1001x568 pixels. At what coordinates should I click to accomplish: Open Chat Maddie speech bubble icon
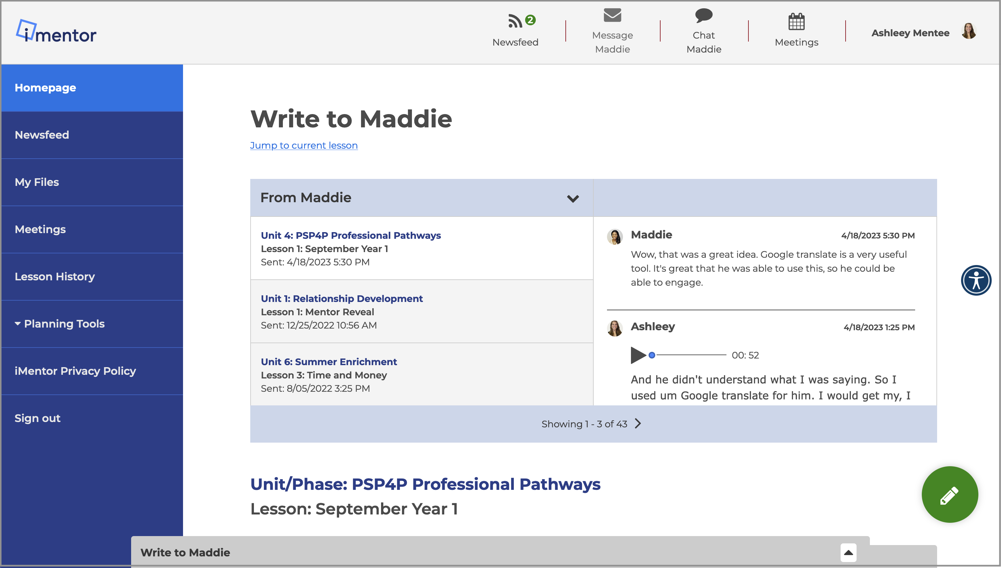point(703,16)
